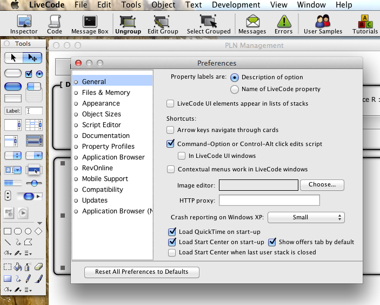Open the Message Box
Screen dimensions: 380x305
coord(90,24)
